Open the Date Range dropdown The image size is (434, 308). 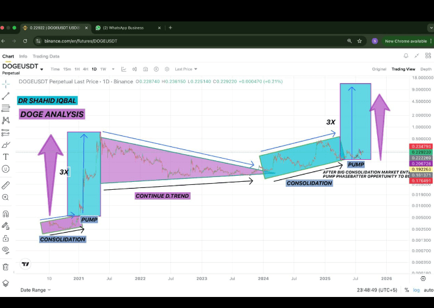(36, 290)
